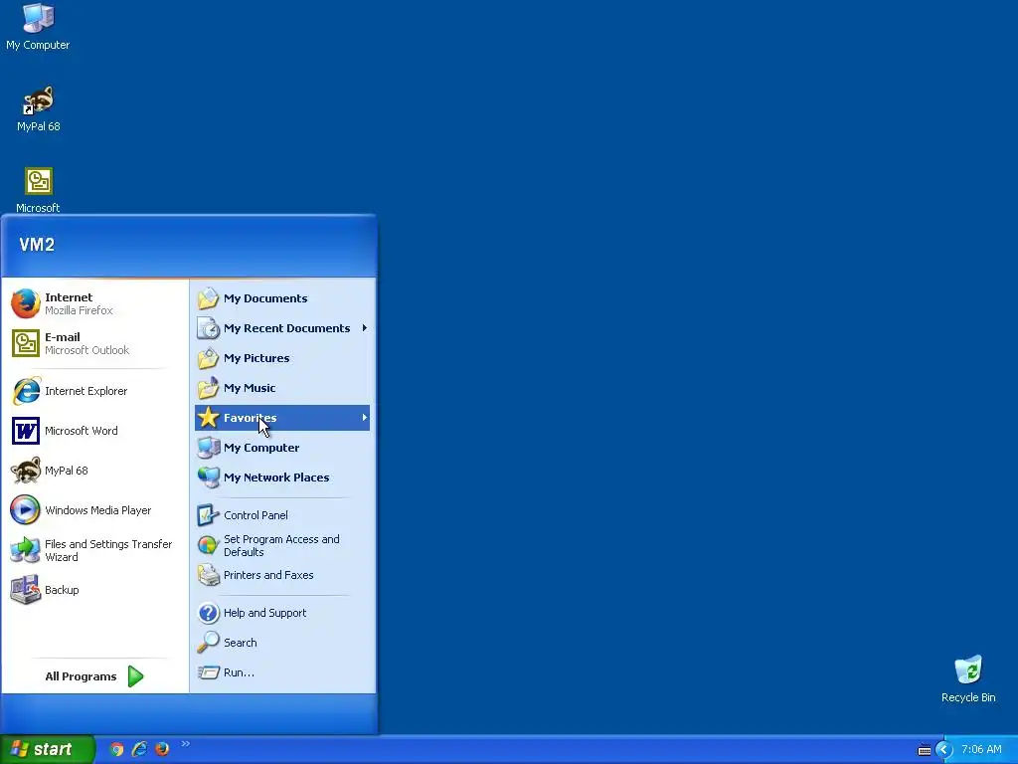Expand Quick Launch overflow chevron
The width and height of the screenshot is (1018, 764).
[x=186, y=744]
